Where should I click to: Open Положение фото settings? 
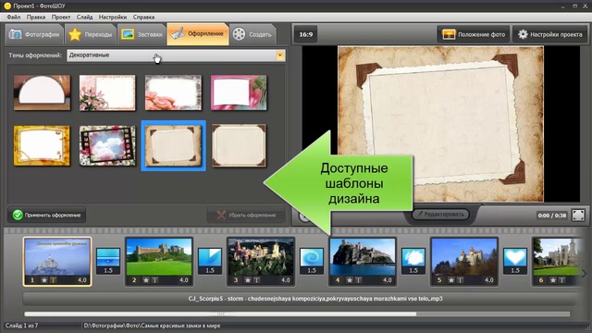474,34
